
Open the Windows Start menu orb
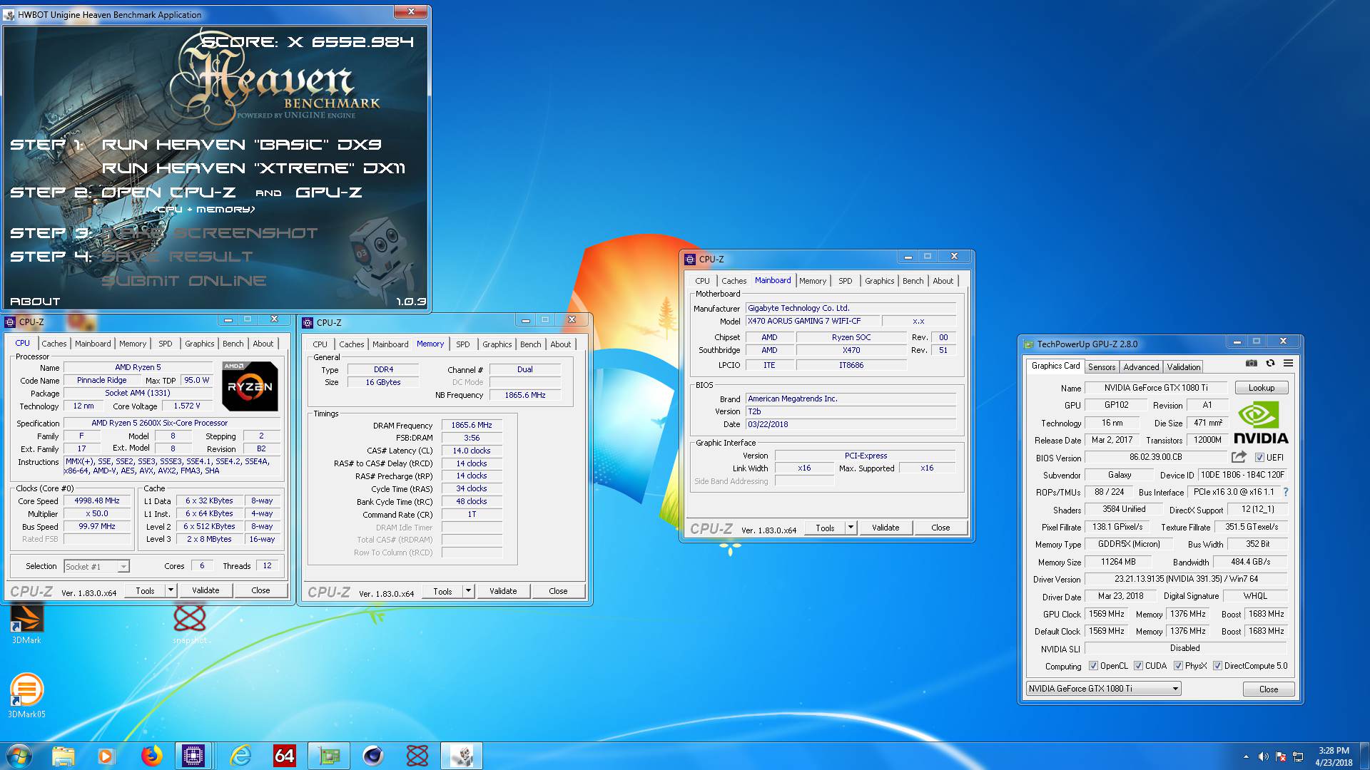(19, 756)
